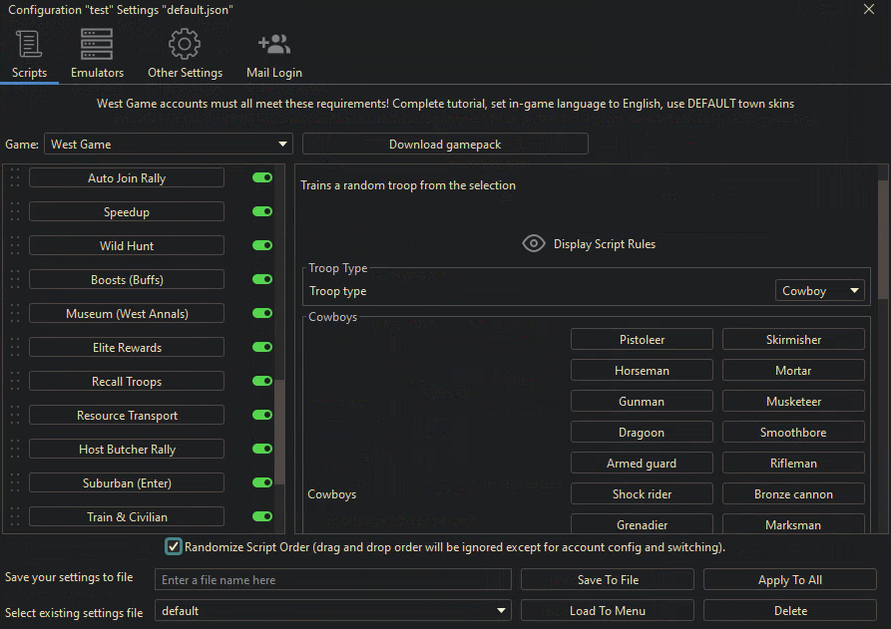This screenshot has width=891, height=629.
Task: Click drag handle beside Speedup
Action: tap(15, 211)
